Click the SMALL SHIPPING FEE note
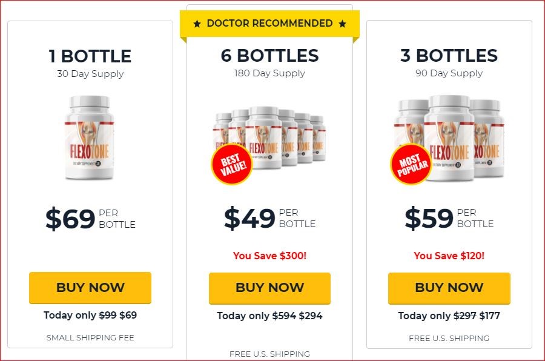Screen dimensions: 545x361 (90, 338)
